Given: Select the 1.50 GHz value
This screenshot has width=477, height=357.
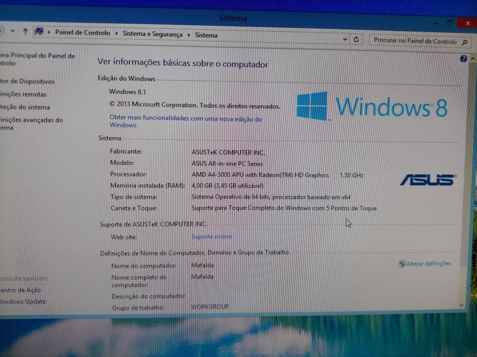Looking at the screenshot, I should 352,175.
